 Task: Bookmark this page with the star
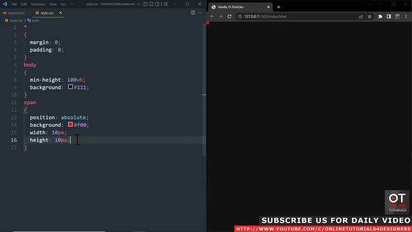(x=370, y=17)
